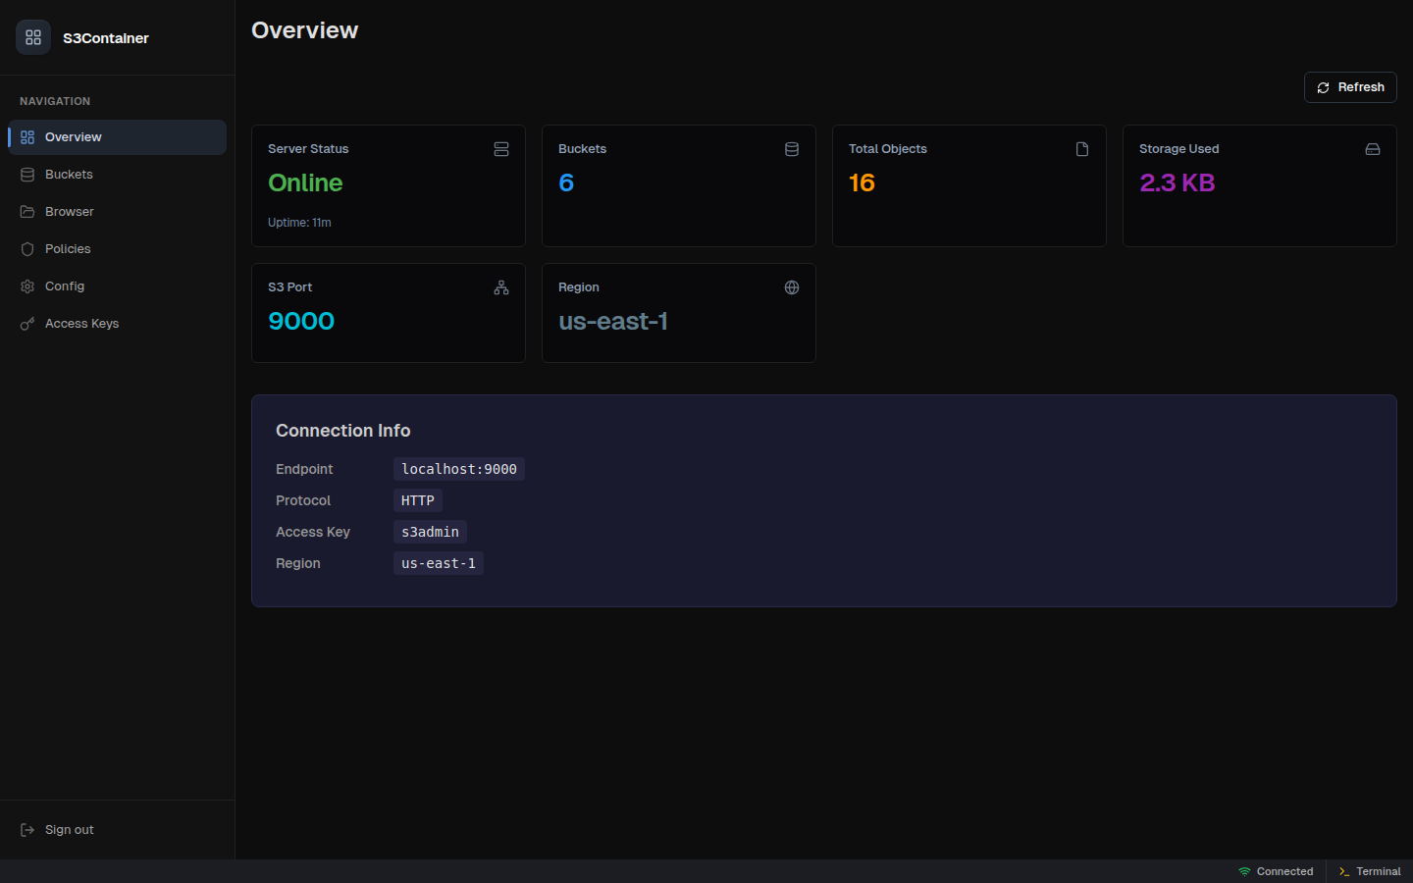Image resolution: width=1413 pixels, height=883 pixels.
Task: Click the S3Container logo grid icon
Action: [32, 36]
